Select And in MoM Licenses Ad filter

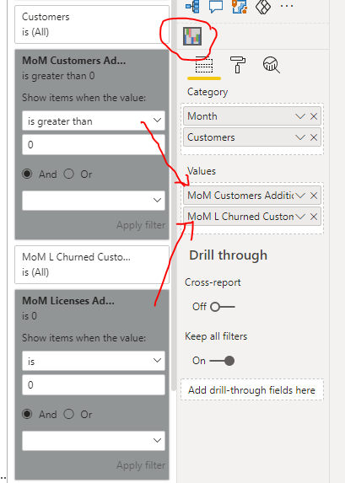pos(27,414)
